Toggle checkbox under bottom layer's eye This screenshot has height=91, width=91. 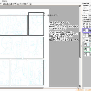[85, 55]
